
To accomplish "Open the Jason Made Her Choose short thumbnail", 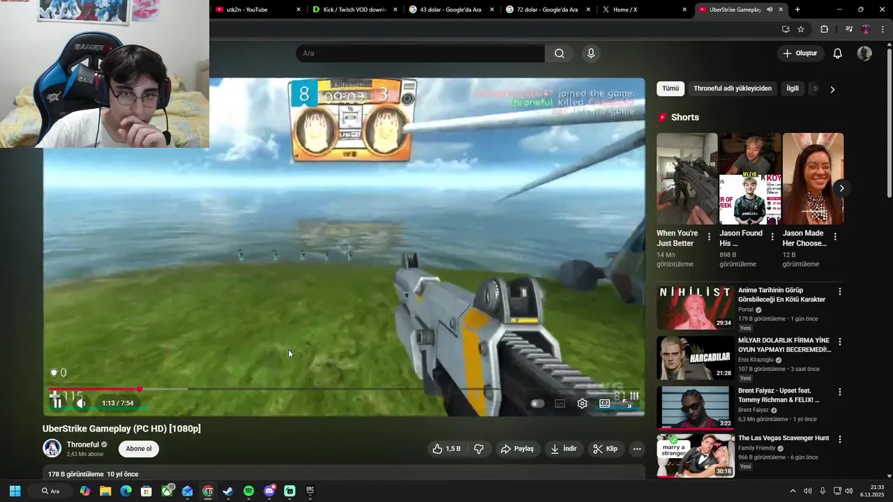I will (x=813, y=178).
